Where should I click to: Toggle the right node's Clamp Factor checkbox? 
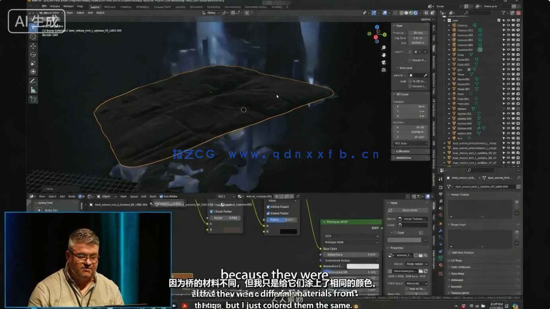click(x=268, y=213)
